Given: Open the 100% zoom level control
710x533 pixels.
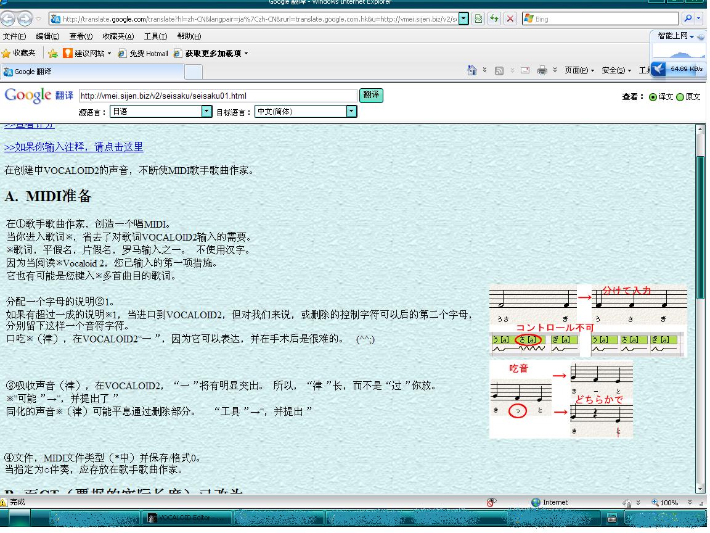Looking at the screenshot, I should pos(665,502).
